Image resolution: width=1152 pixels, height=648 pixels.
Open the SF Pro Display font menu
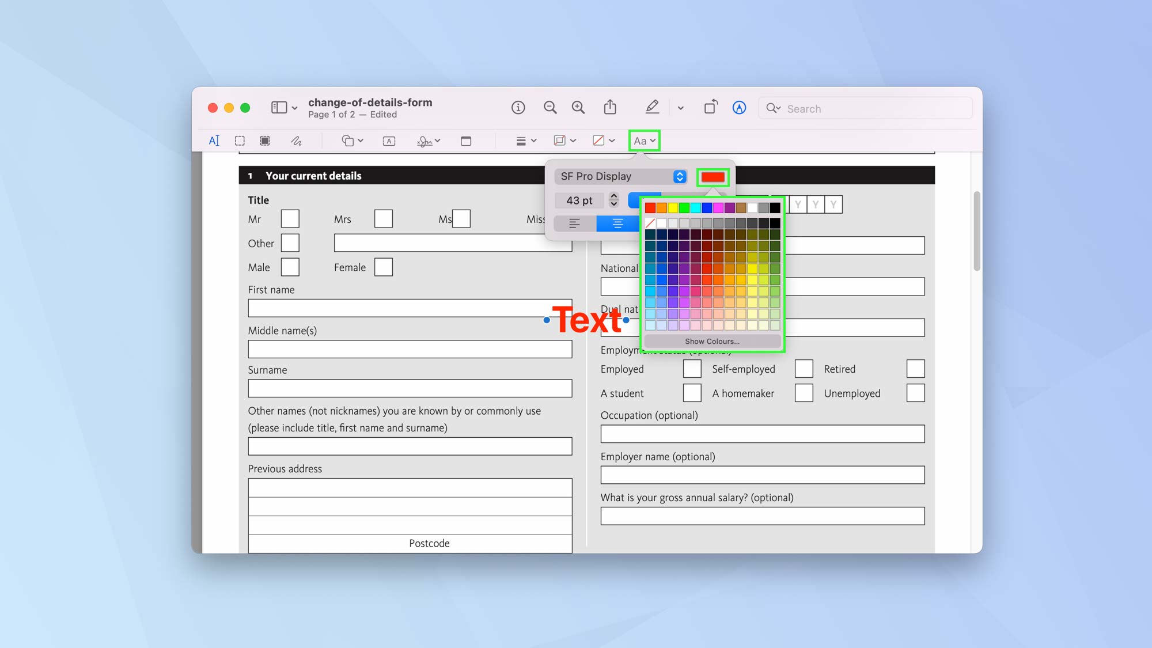(620, 176)
